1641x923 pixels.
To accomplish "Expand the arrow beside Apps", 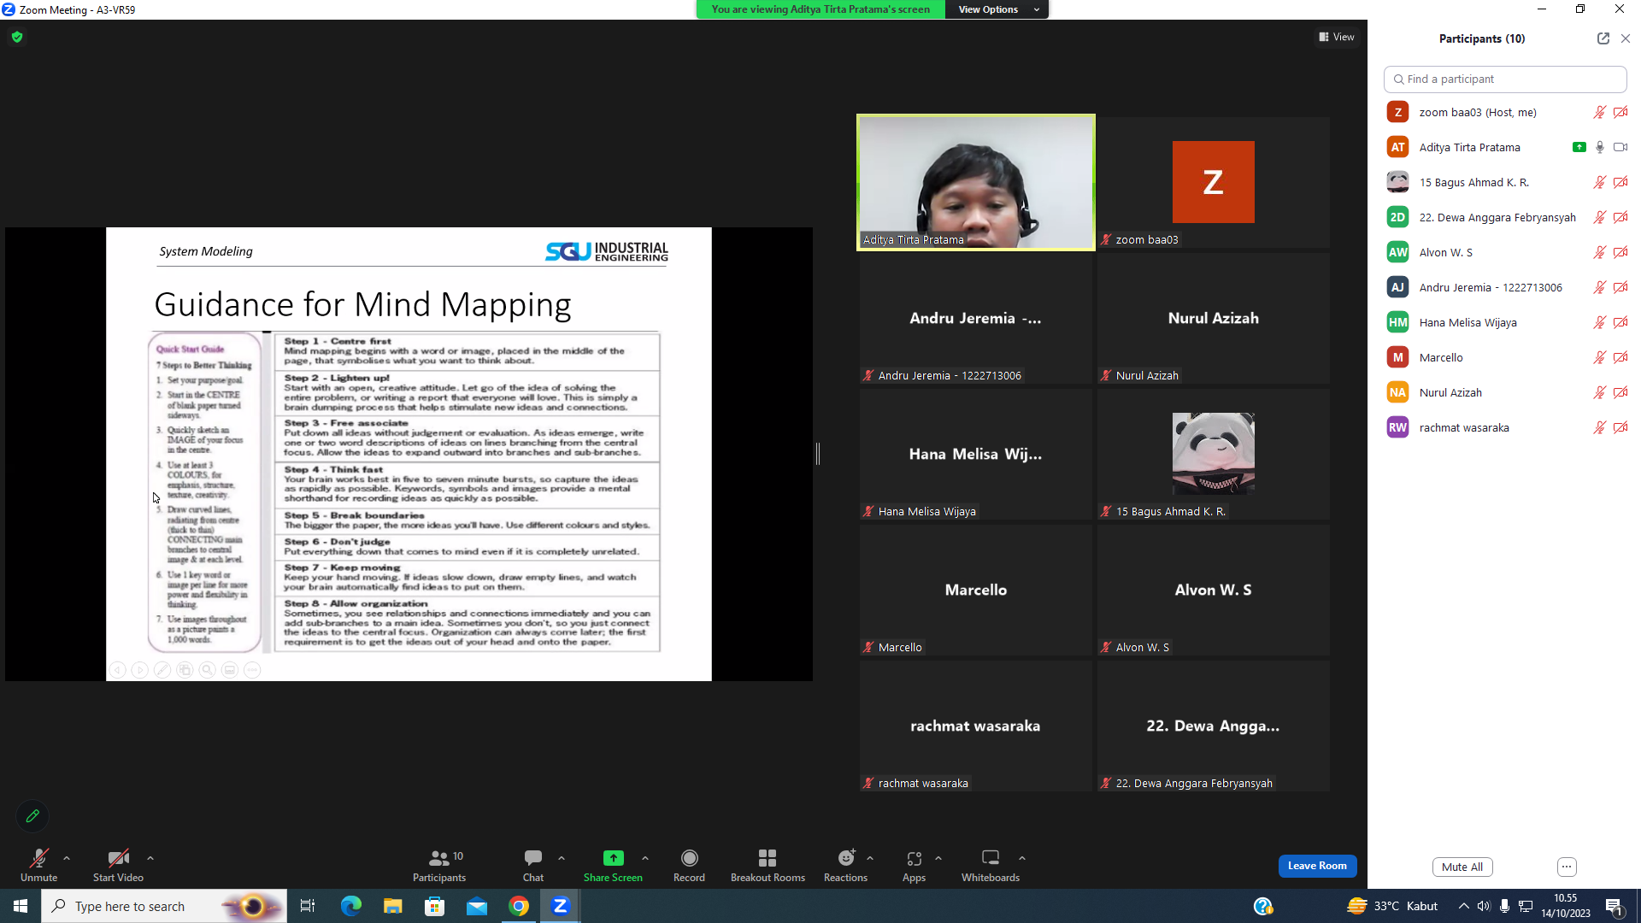I will [x=938, y=858].
